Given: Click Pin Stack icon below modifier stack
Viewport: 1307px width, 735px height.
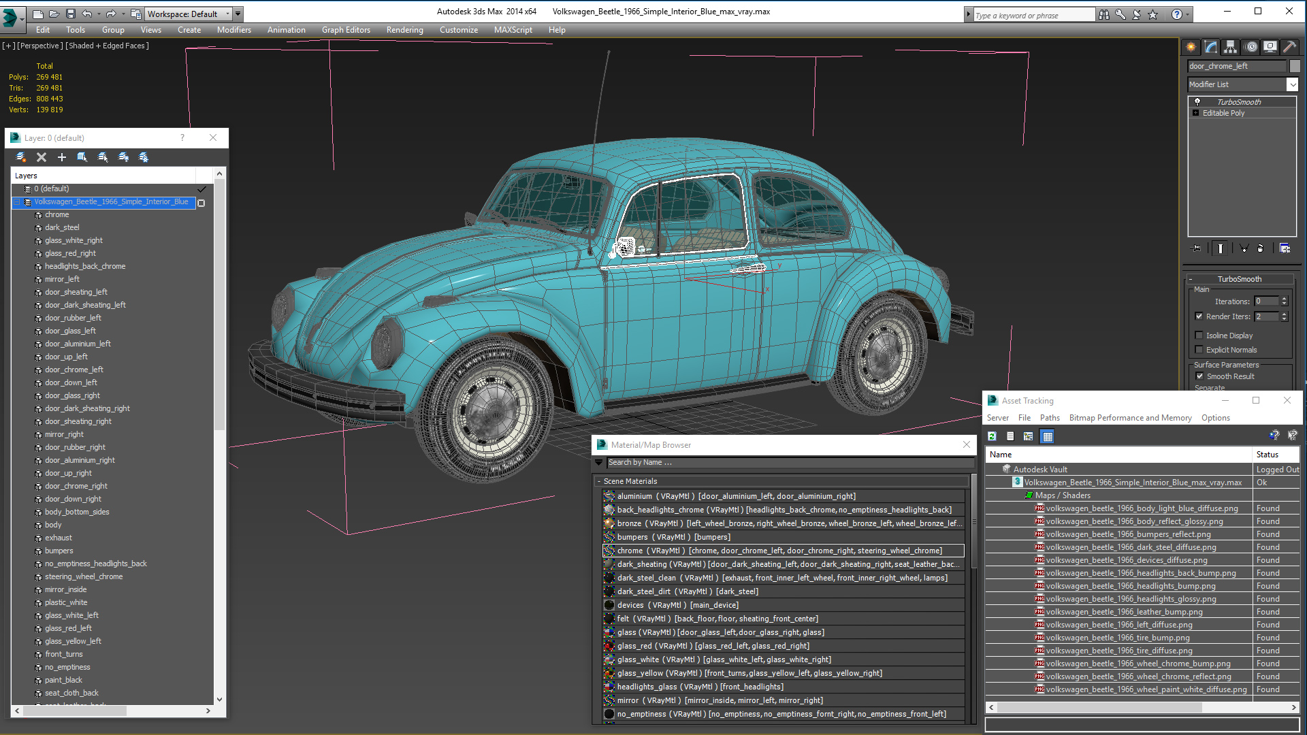Looking at the screenshot, I should [x=1196, y=248].
